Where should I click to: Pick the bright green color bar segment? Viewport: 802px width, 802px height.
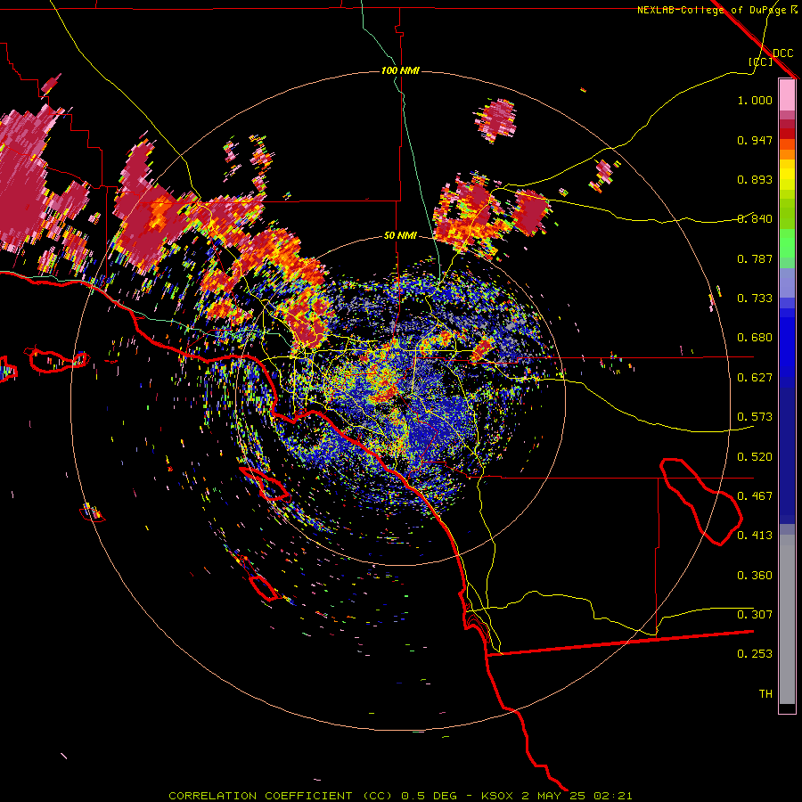click(x=787, y=243)
